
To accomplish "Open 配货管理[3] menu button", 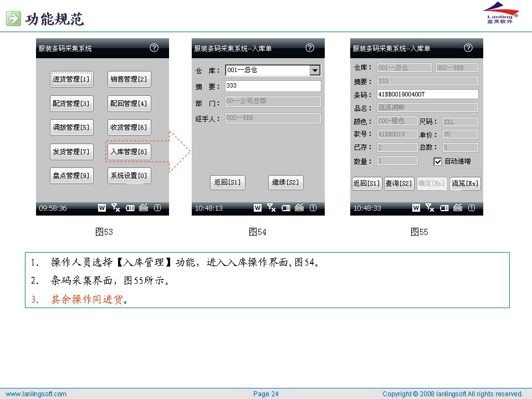I will (x=71, y=104).
